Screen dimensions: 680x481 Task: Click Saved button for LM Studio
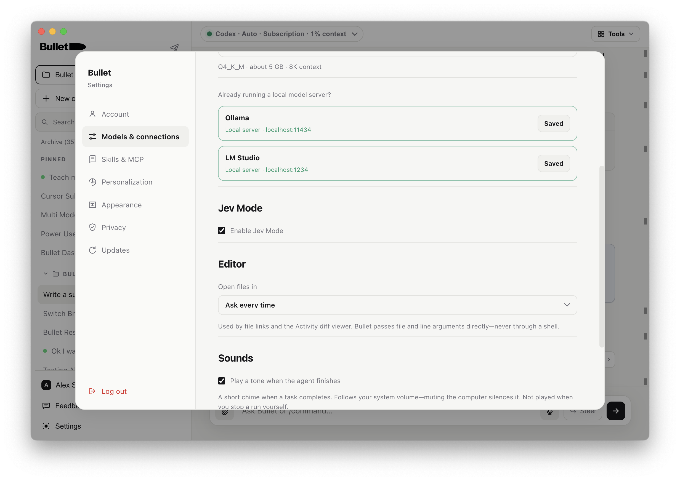554,163
